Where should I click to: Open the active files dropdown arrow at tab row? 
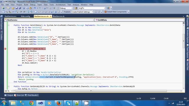183,16
